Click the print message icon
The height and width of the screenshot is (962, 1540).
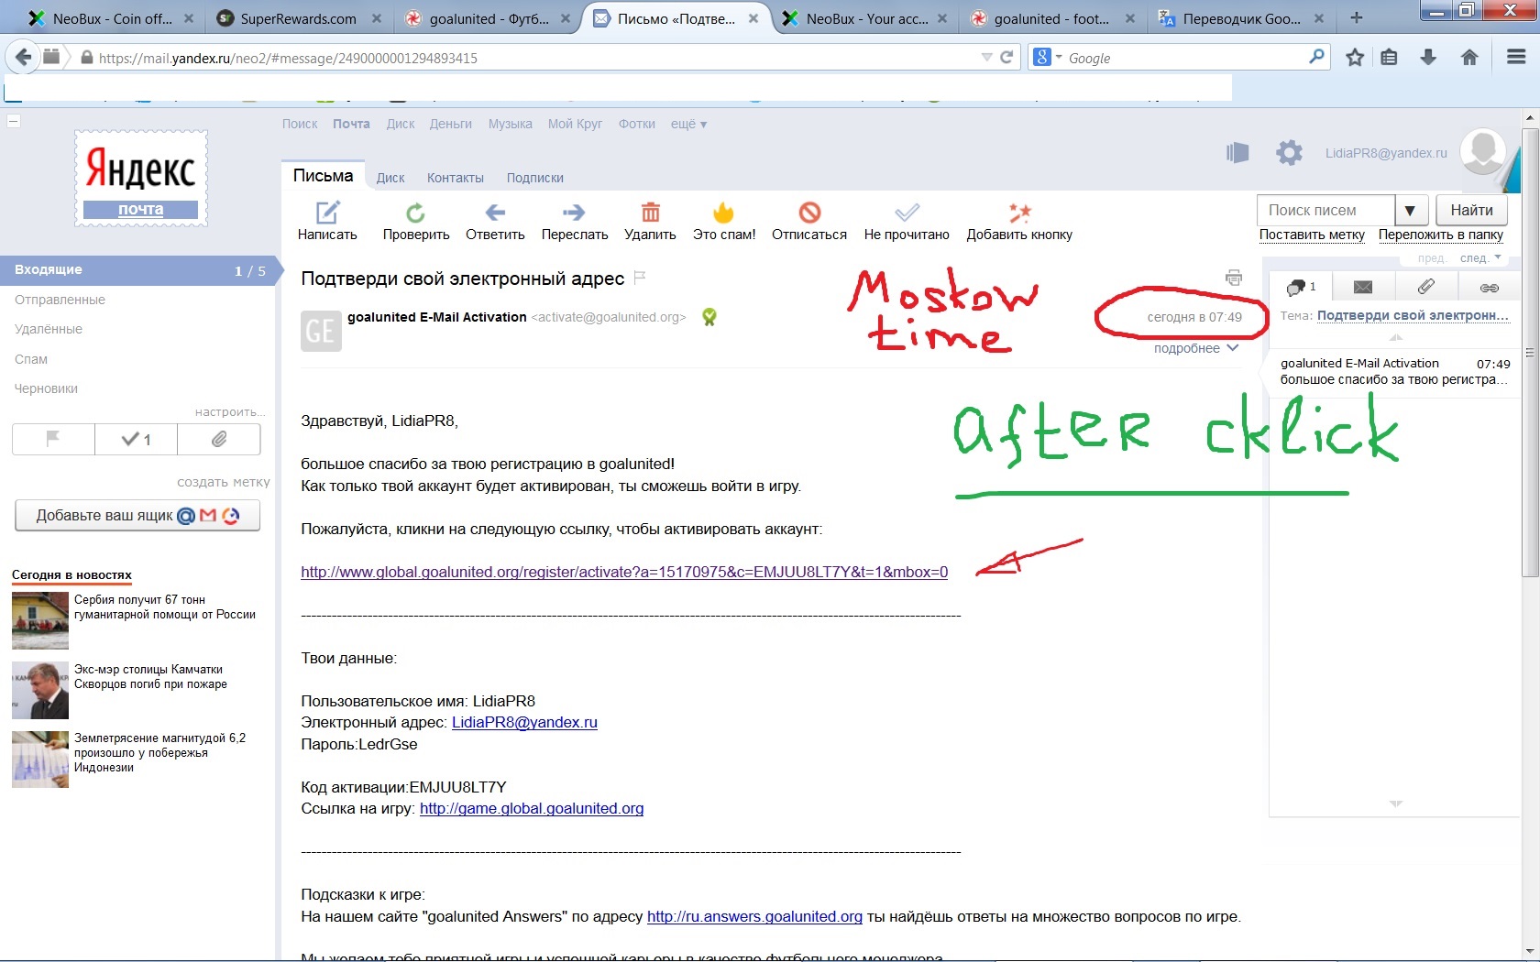coord(1234,278)
